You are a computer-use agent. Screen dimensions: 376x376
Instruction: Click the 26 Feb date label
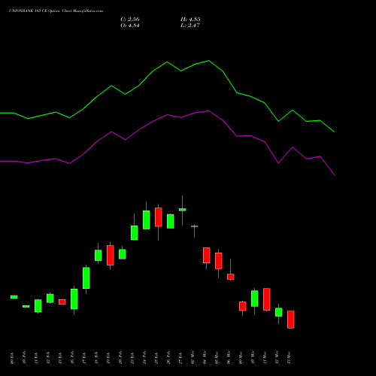coord(168,358)
